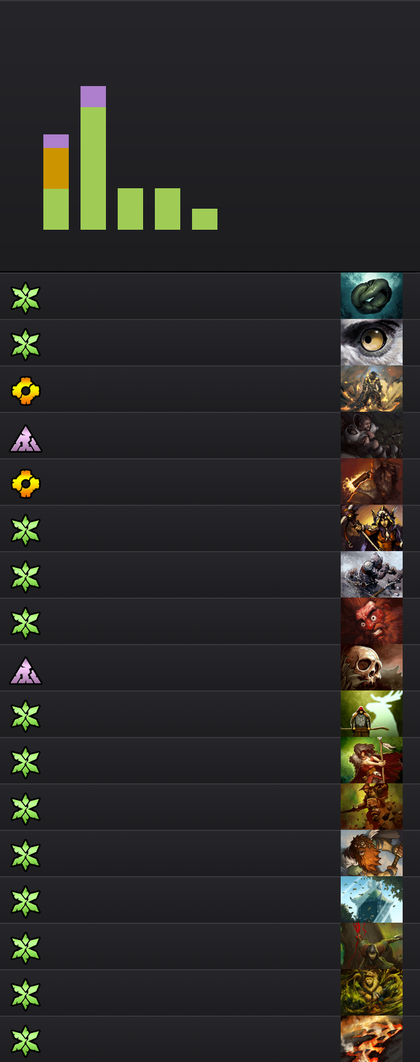Viewport: 420px width, 1062px height.
Task: Open the yellow eye card thumbnail
Action: click(372, 342)
